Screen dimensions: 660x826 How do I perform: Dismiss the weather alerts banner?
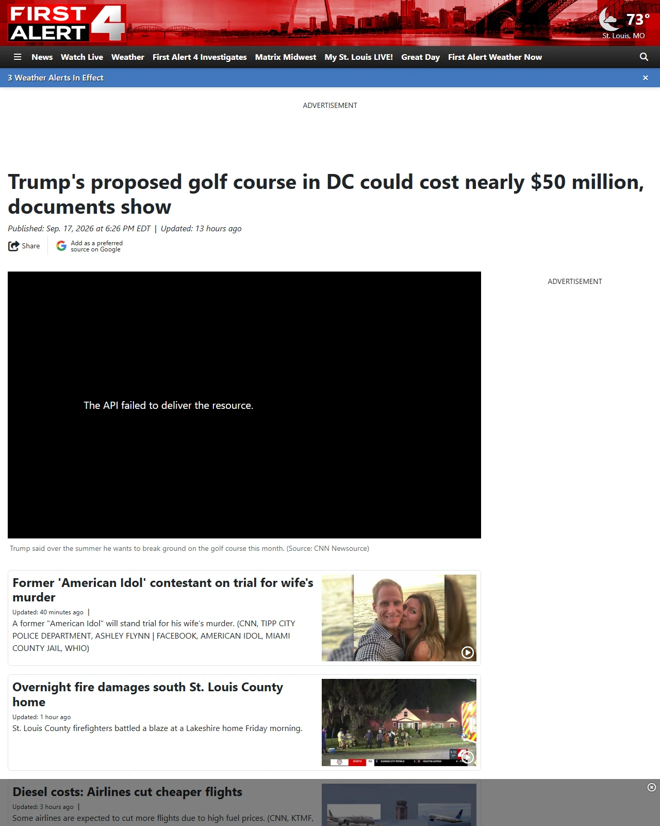click(x=646, y=78)
